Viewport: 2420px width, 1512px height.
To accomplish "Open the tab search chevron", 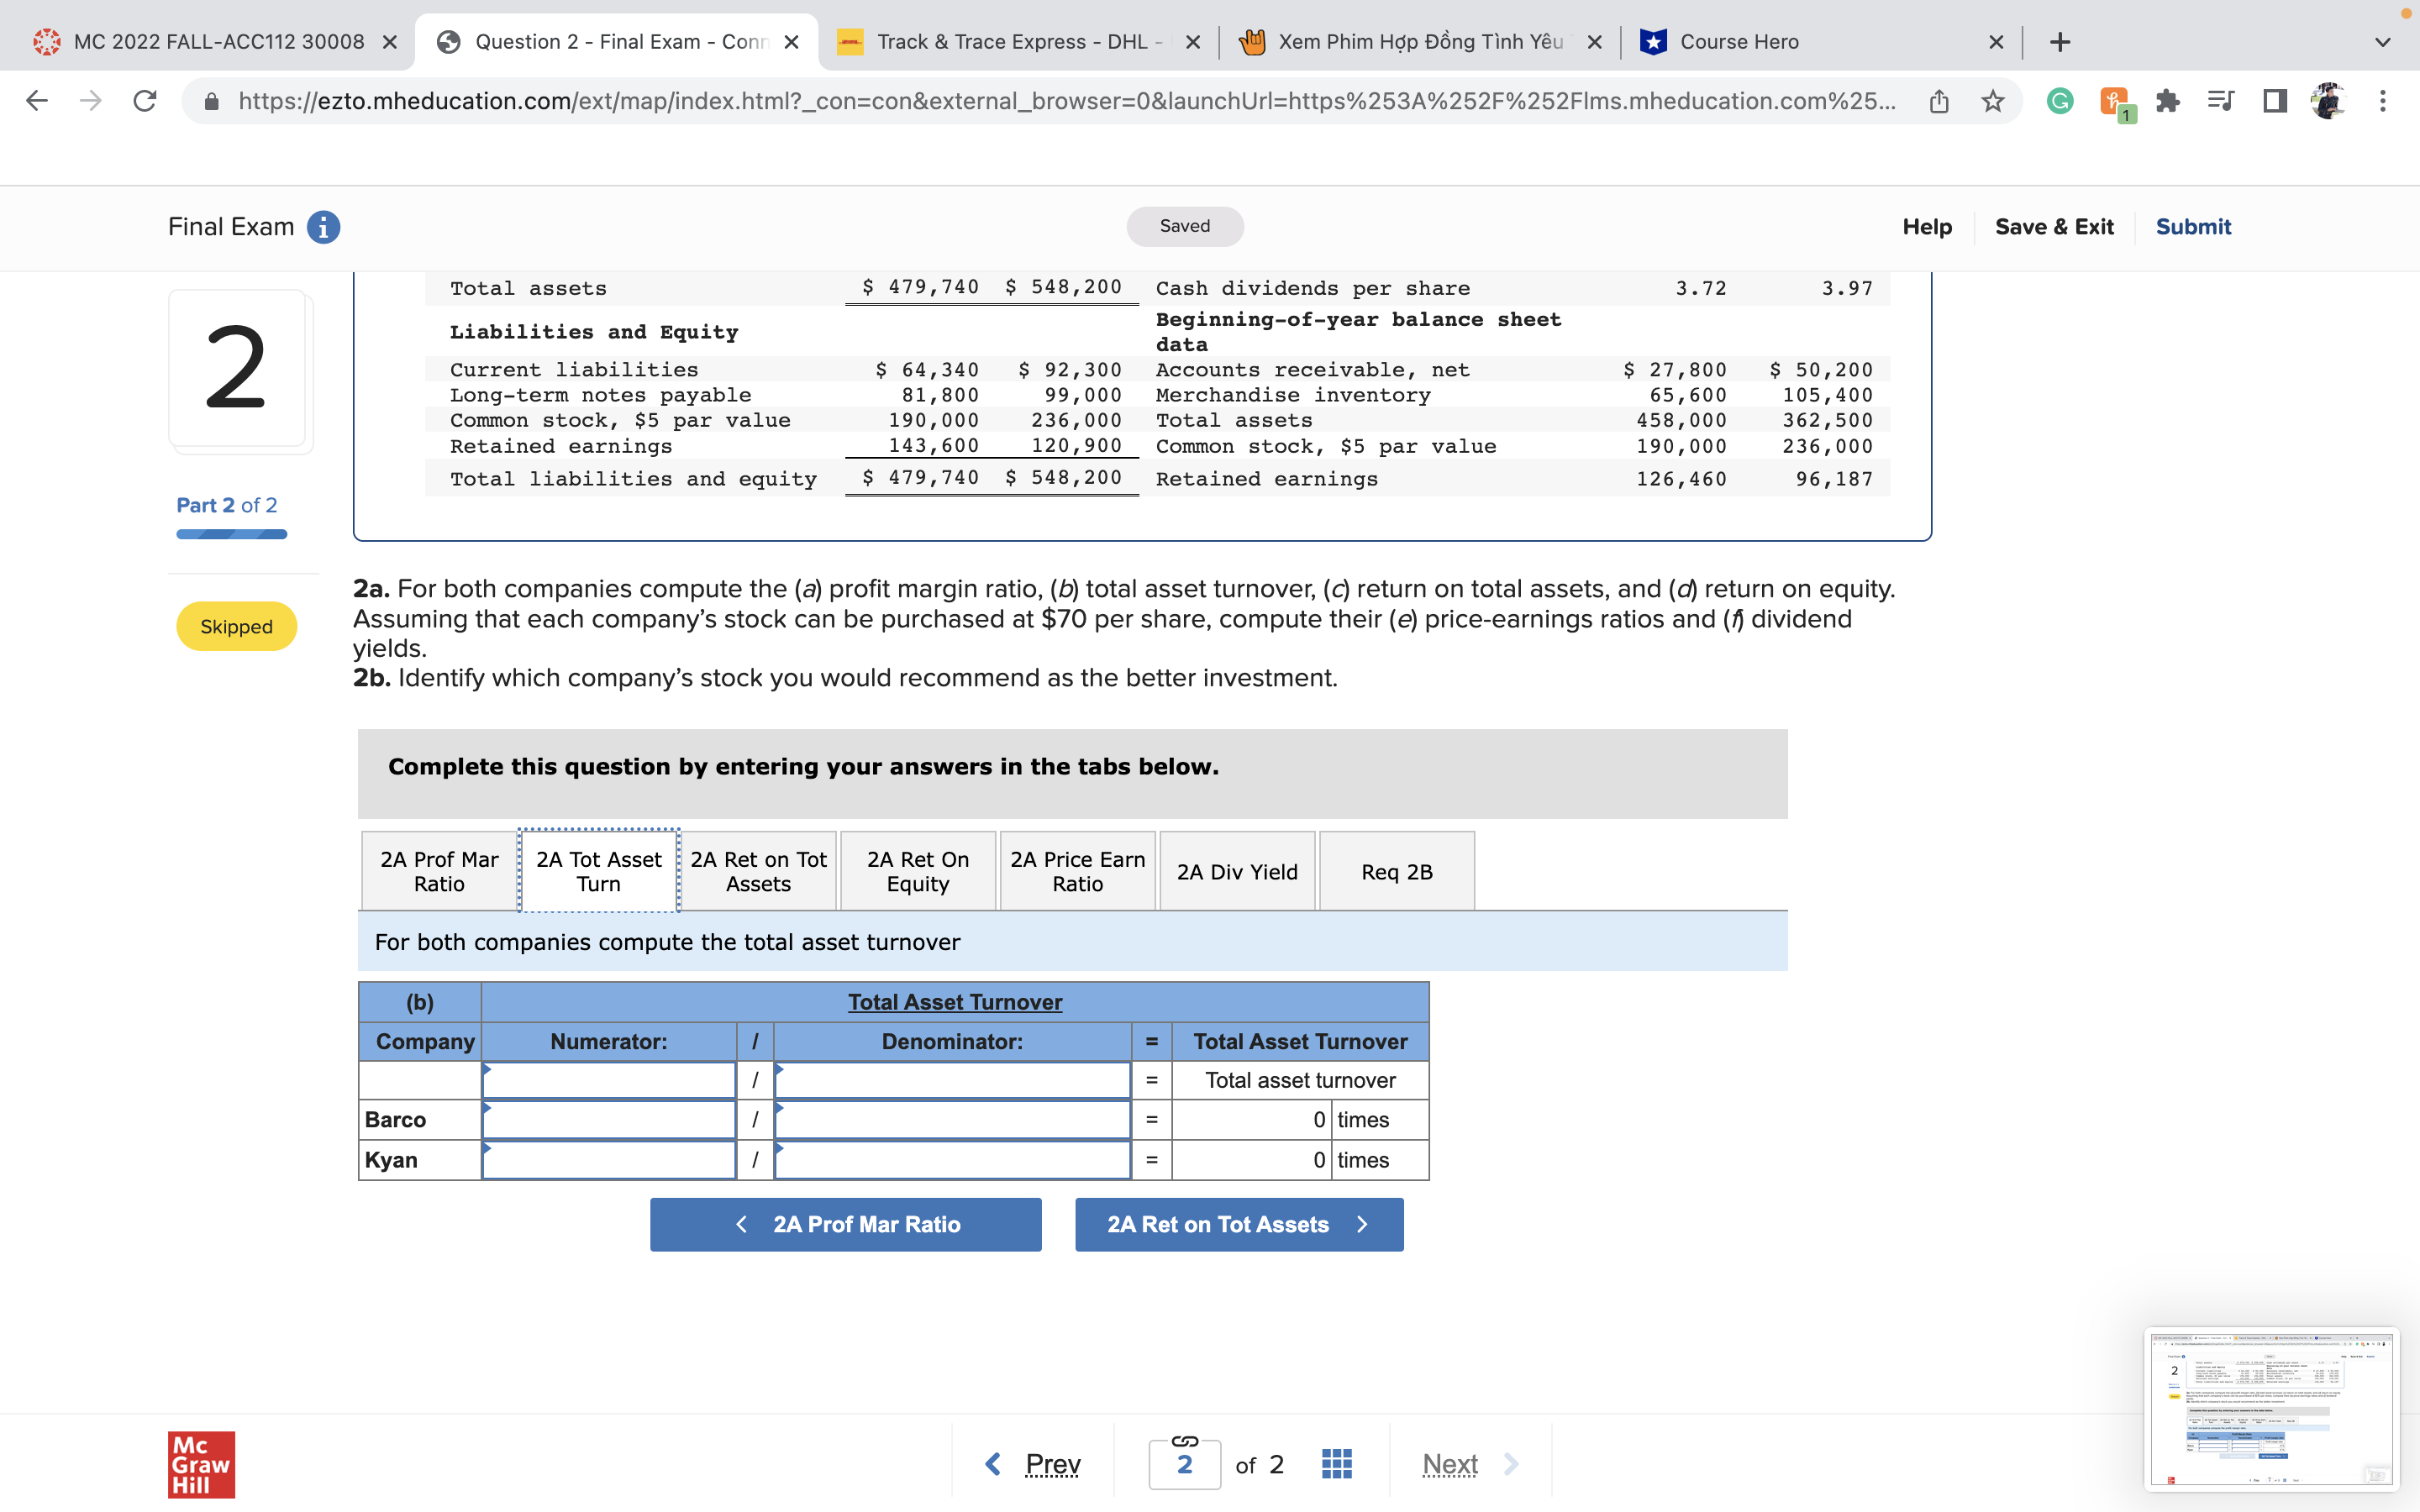I will (2382, 42).
